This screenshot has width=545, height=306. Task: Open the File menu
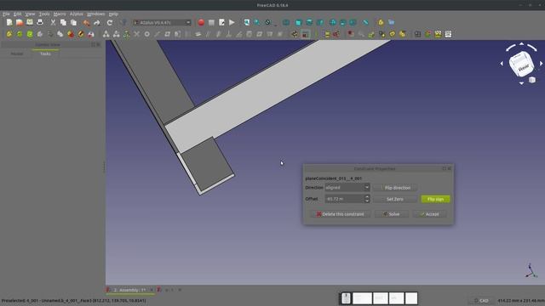coord(6,14)
